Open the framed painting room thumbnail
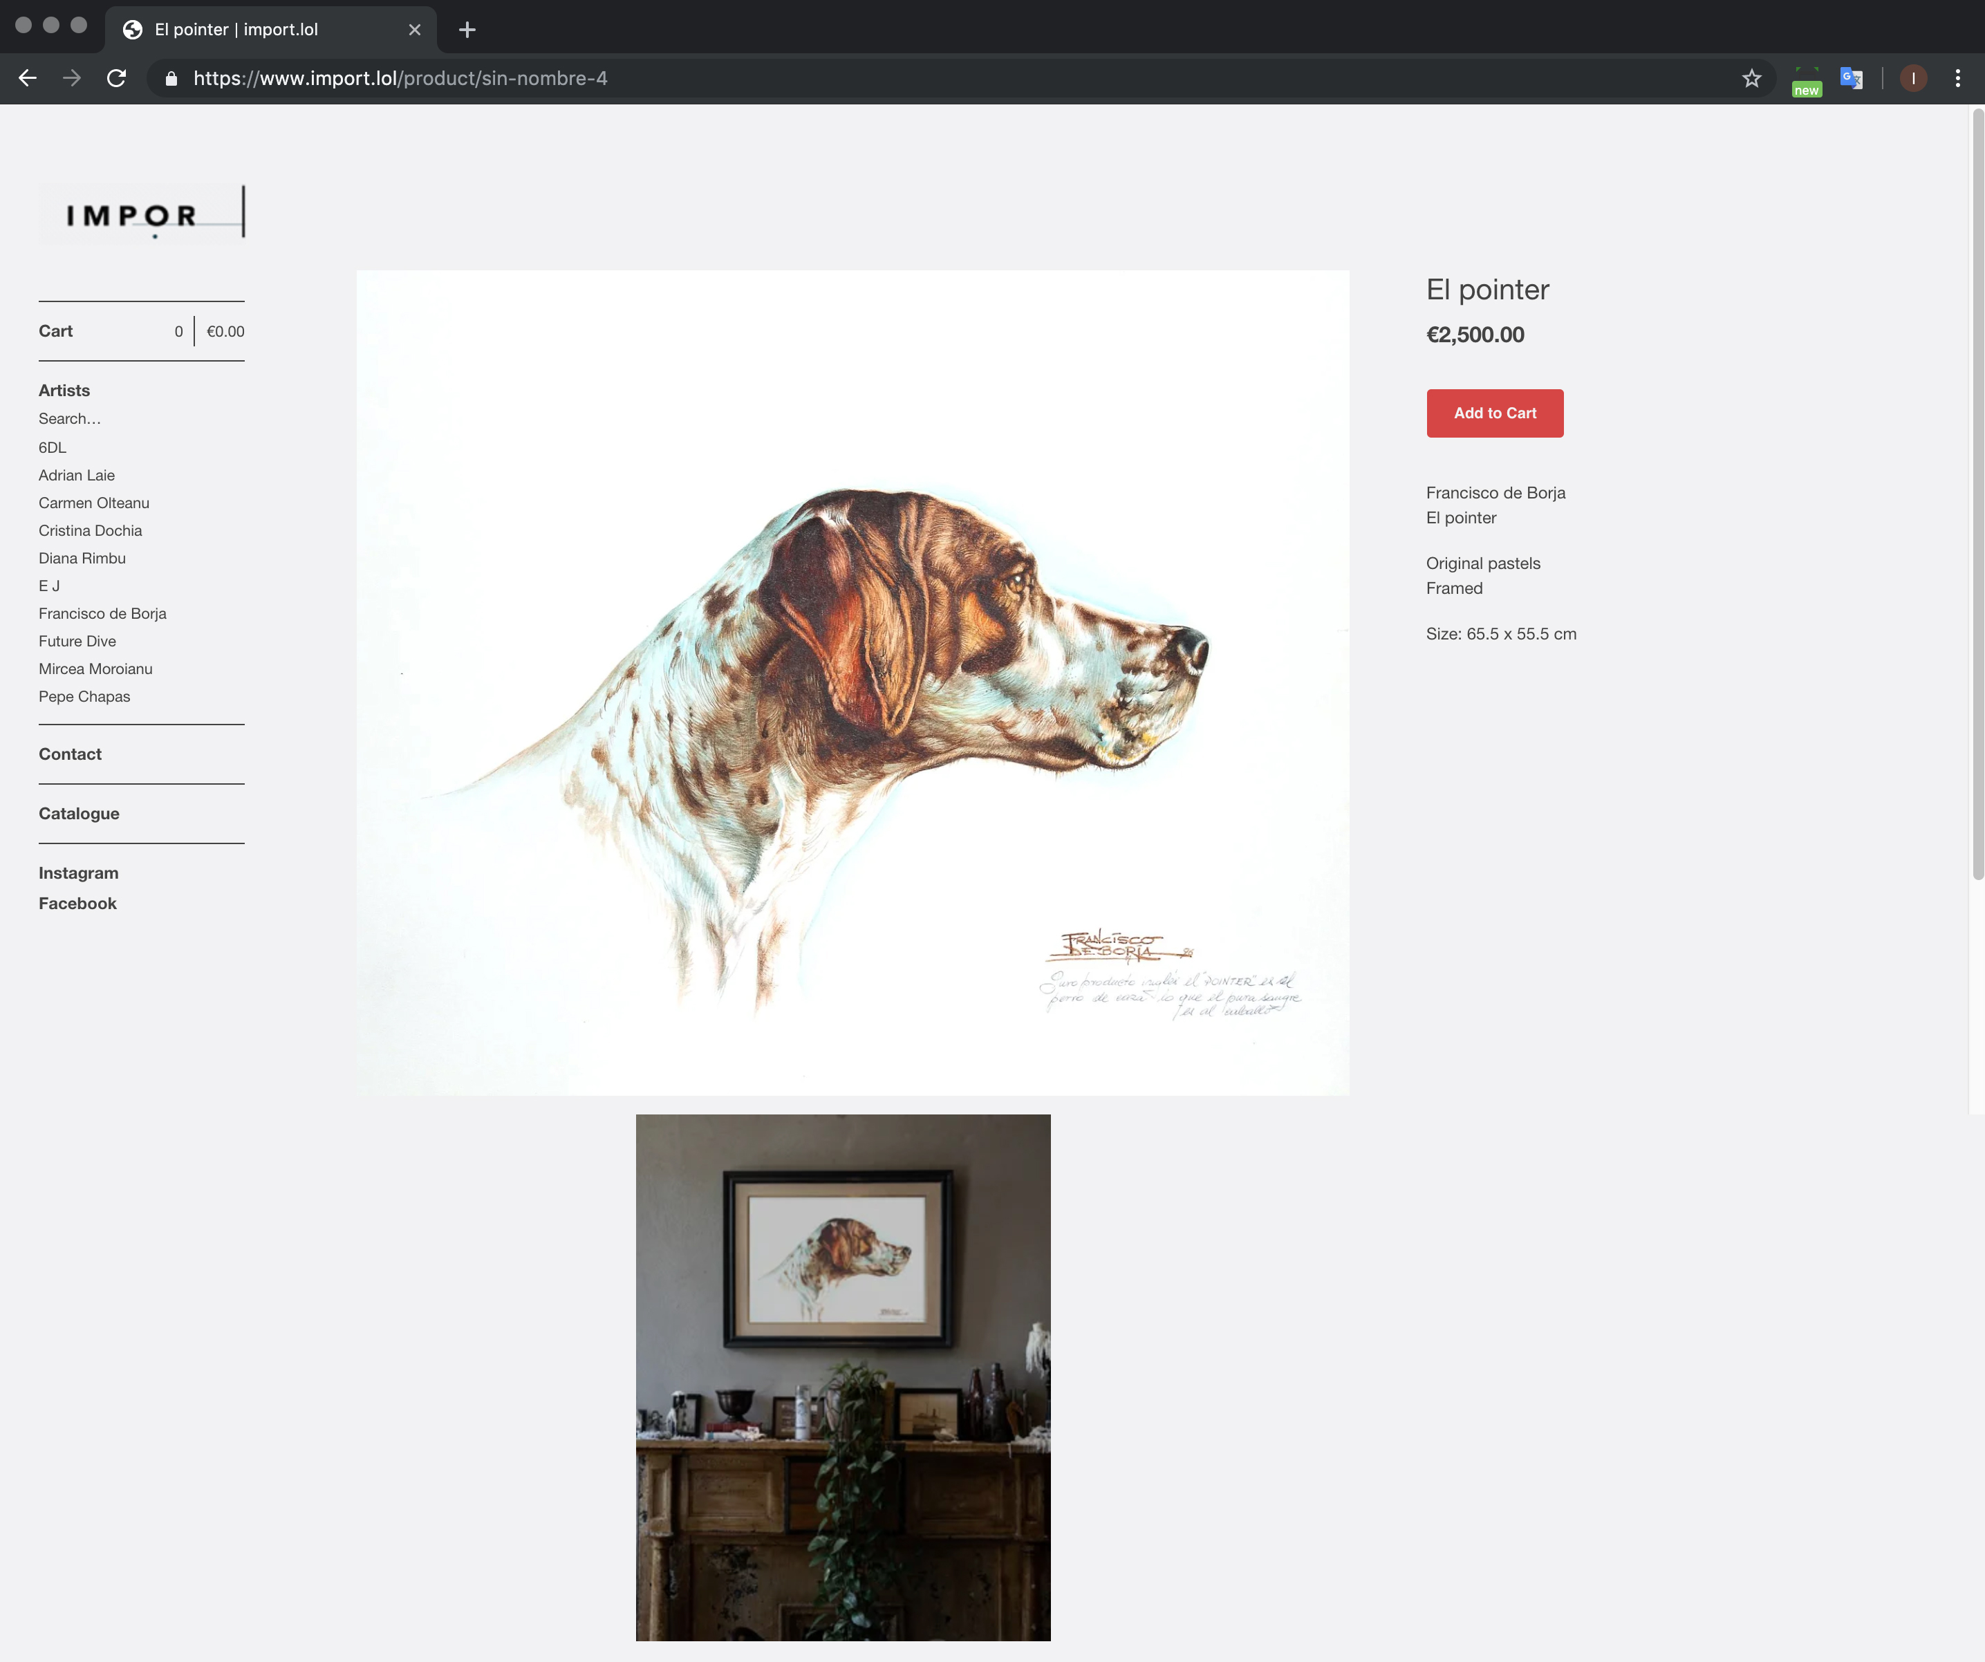Image resolution: width=1985 pixels, height=1662 pixels. pos(842,1376)
